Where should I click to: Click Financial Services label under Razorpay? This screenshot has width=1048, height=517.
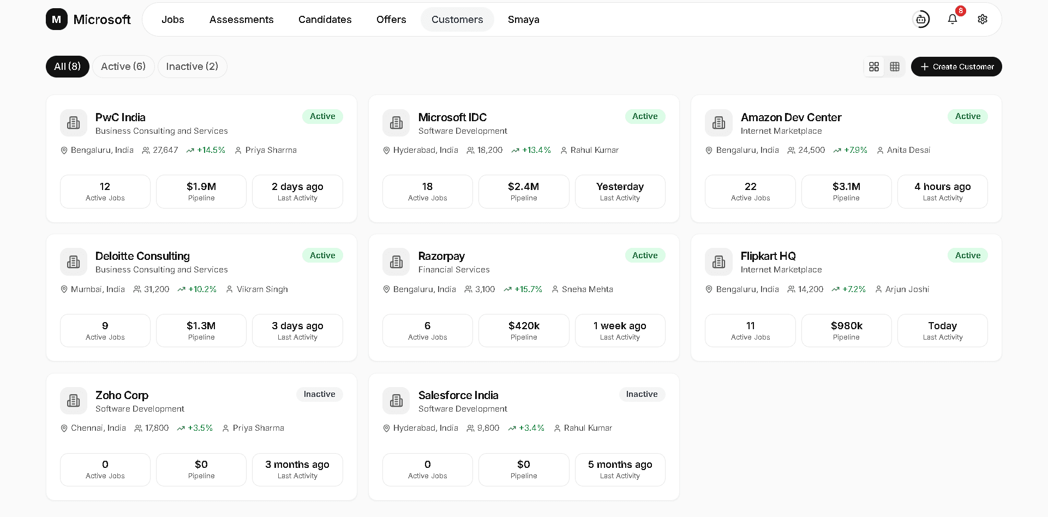pos(454,270)
